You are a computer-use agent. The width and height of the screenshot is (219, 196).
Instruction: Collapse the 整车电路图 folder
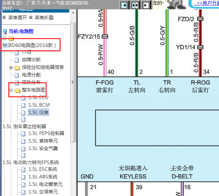click(x=11, y=90)
